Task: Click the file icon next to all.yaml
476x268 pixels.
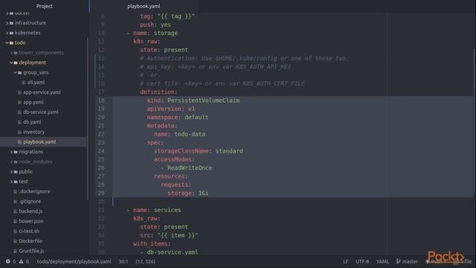Action: pyautogui.click(x=23, y=83)
